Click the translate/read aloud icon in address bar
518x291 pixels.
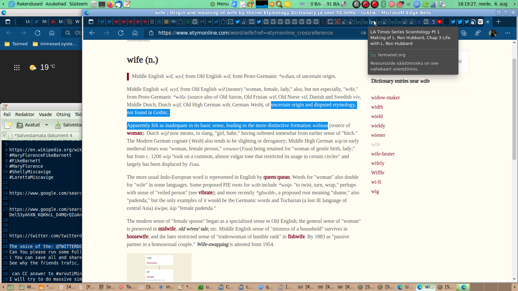[x=364, y=33]
